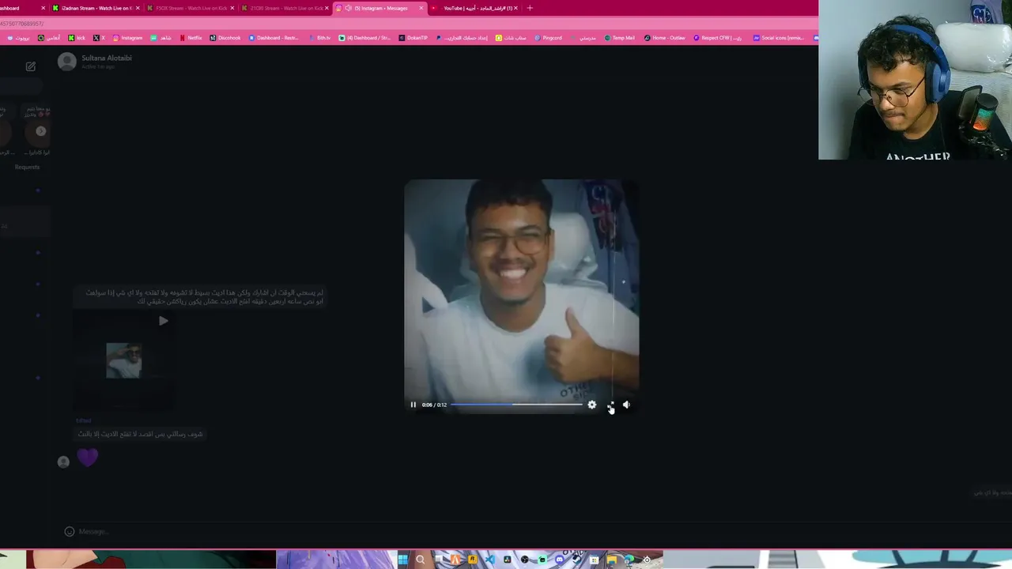Open Discord from taskbar
This screenshot has width=1012, height=569.
[x=559, y=560]
